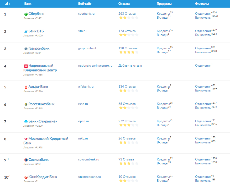Click the Gazprombank round logo
The image size is (230, 188).
[26, 49]
